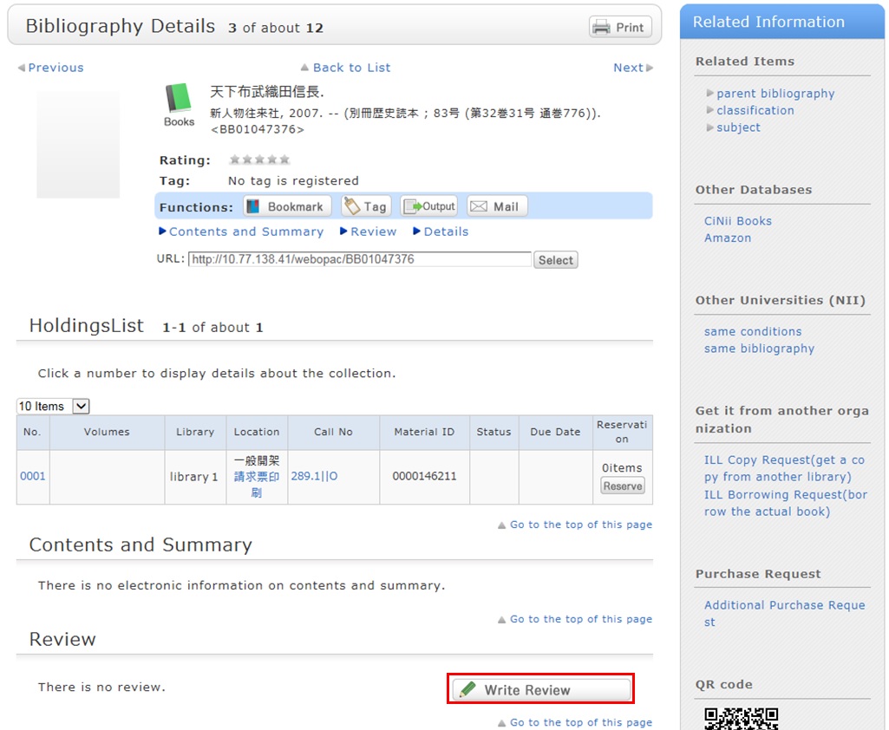Jump to the Review section anchor

pyautogui.click(x=373, y=231)
